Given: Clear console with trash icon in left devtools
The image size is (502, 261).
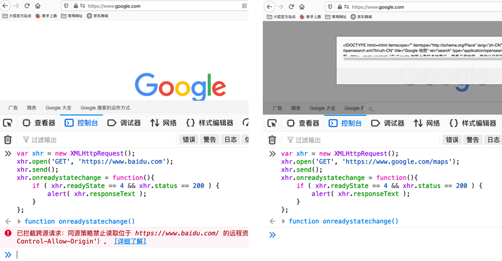Looking at the screenshot, I should tap(8, 140).
